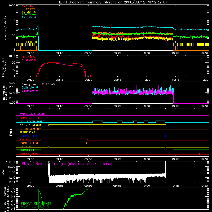
Task: Select the SC TRANSMITTER flag label
Action: click(31, 129)
